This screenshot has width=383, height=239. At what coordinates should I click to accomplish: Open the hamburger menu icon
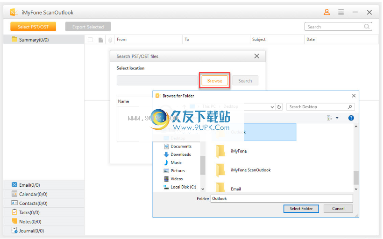point(341,12)
